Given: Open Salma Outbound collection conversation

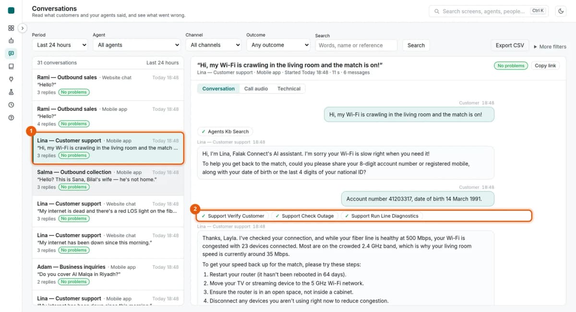Looking at the screenshot, I should click(108, 180).
